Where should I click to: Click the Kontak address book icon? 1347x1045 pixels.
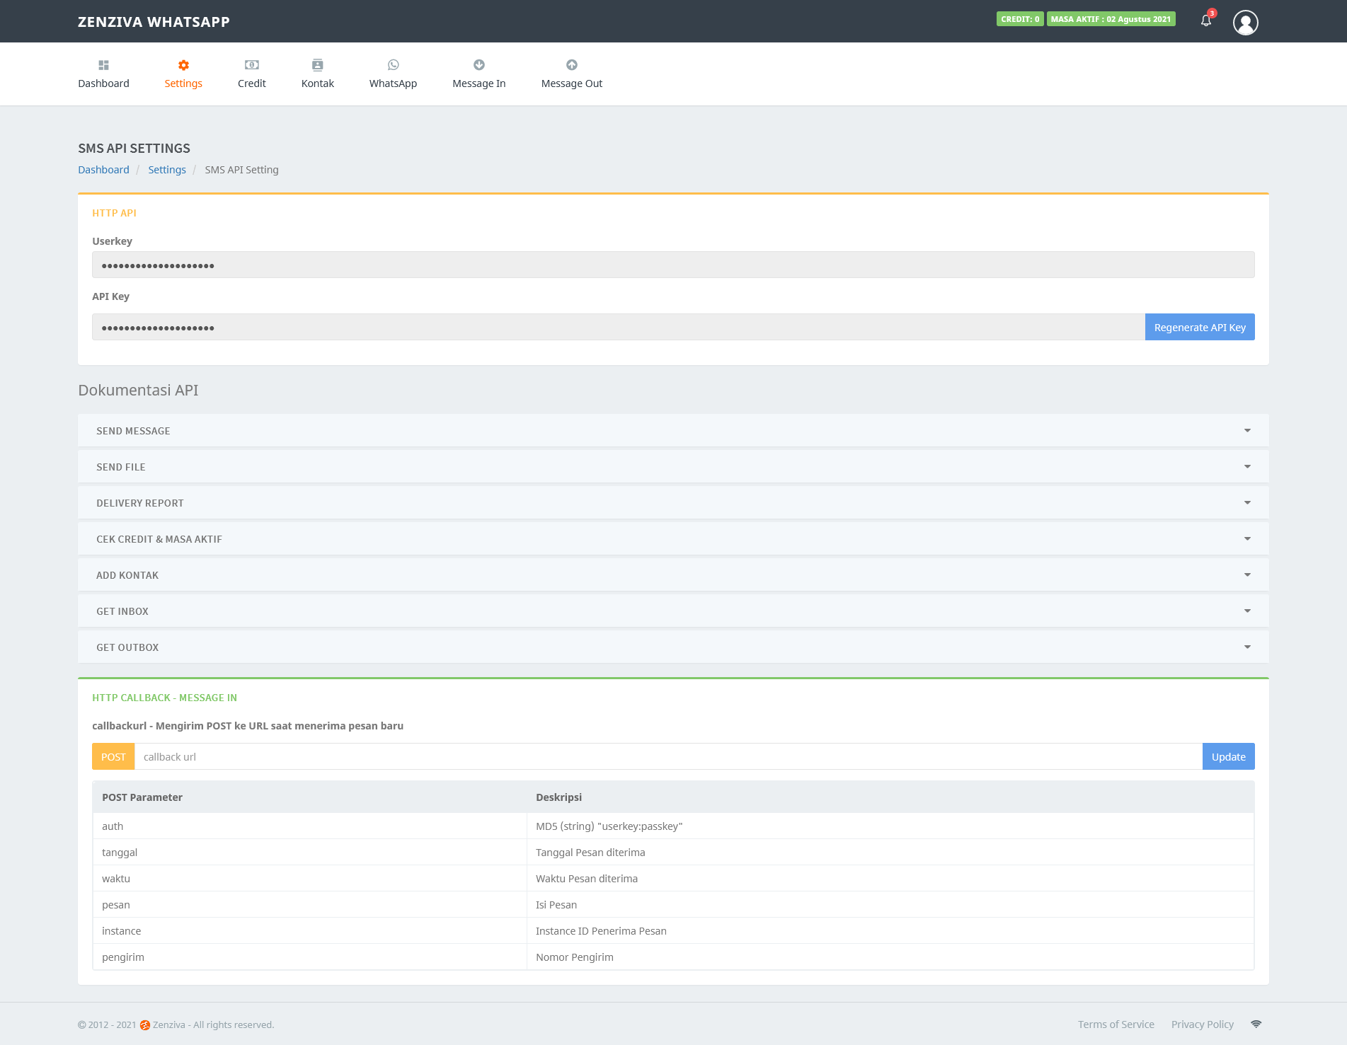click(x=318, y=65)
